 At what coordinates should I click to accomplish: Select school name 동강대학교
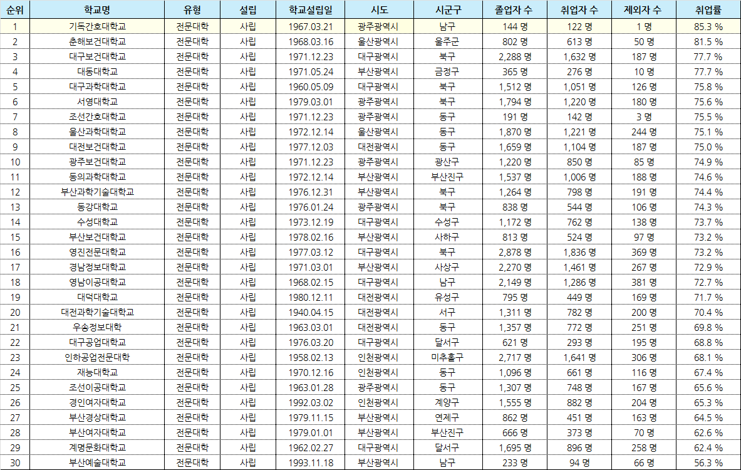click(97, 207)
